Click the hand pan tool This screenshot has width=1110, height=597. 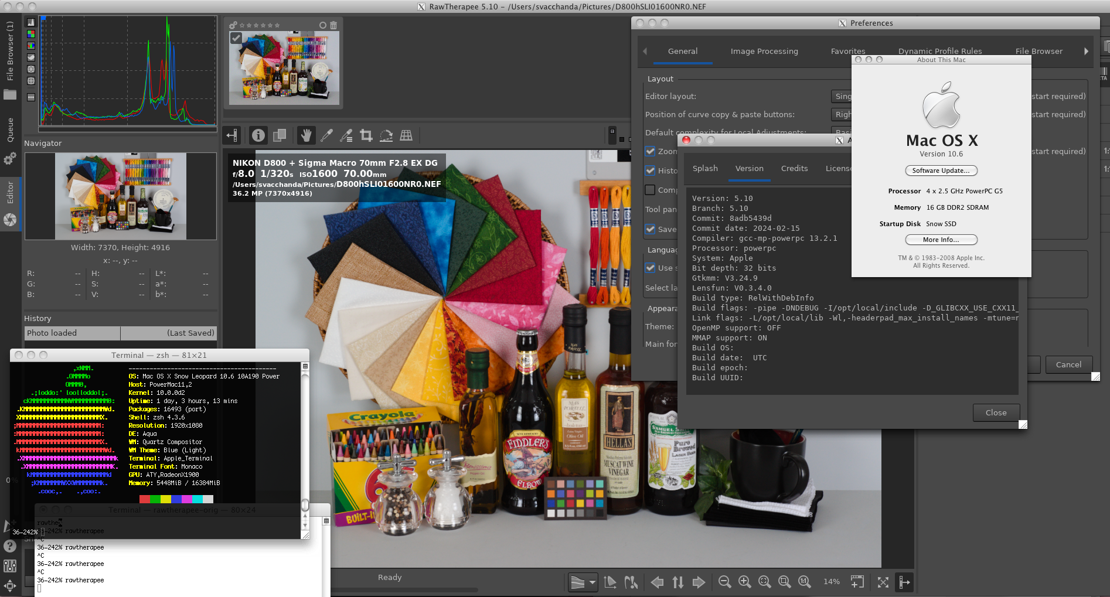pyautogui.click(x=306, y=136)
